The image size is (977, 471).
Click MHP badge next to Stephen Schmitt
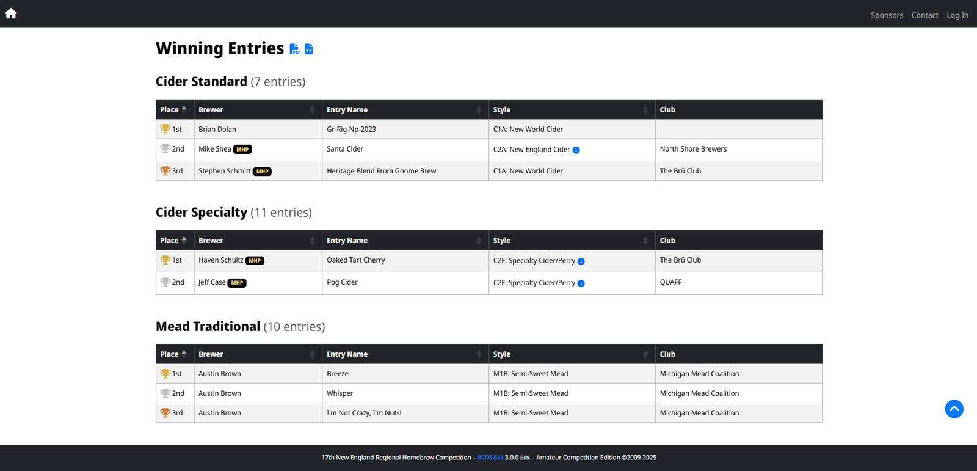pyautogui.click(x=262, y=172)
